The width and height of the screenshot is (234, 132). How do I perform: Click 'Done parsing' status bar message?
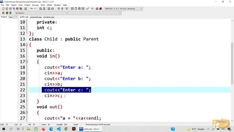pos(98,124)
